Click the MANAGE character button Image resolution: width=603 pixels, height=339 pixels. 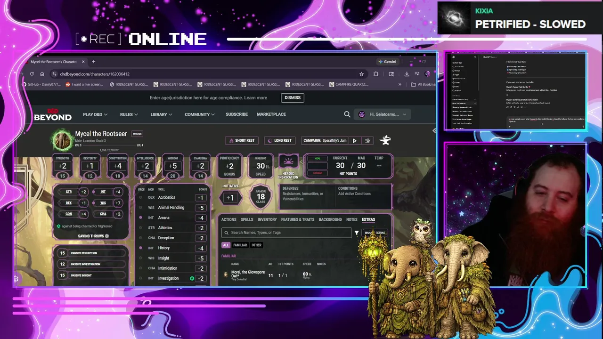pos(137,134)
